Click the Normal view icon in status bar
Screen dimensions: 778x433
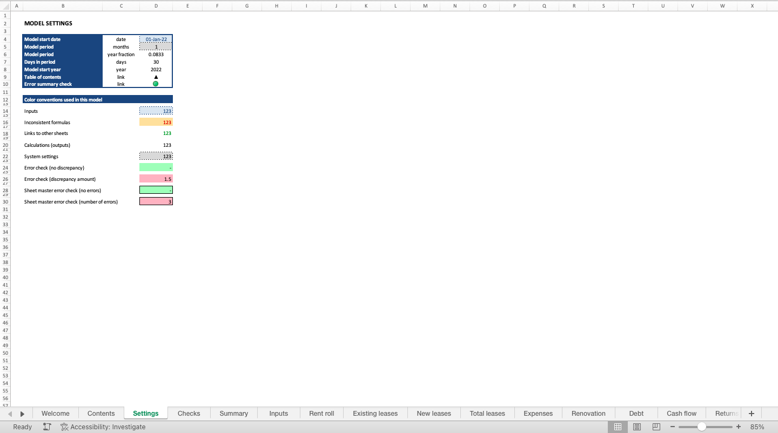point(618,427)
